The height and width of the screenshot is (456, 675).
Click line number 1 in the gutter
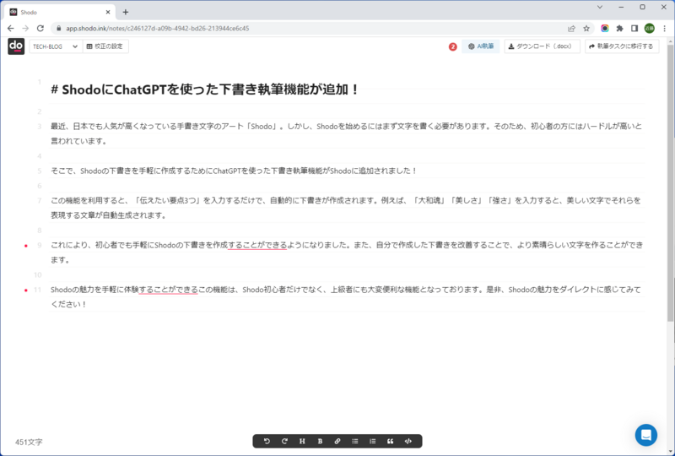(39, 82)
